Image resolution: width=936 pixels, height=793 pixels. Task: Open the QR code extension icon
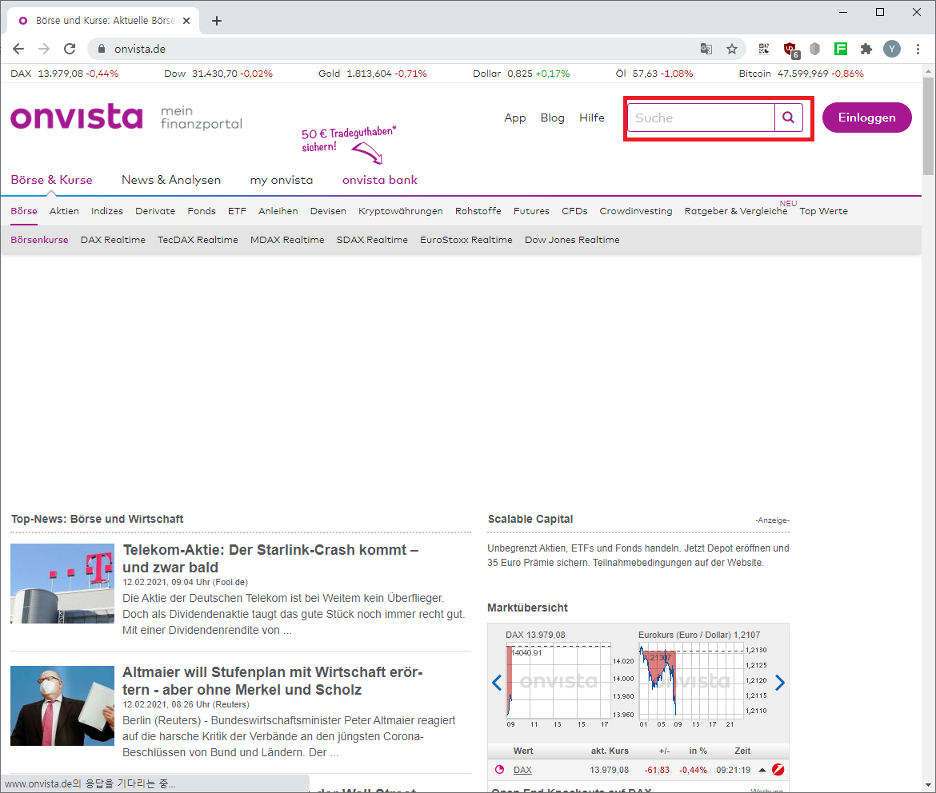click(x=764, y=49)
